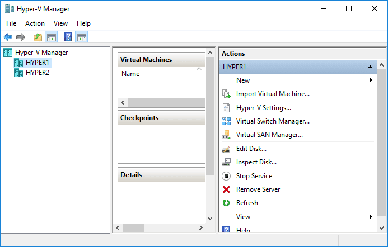Launch Virtual SAN Manager
Viewport: 388px width, 247px height.
click(269, 135)
